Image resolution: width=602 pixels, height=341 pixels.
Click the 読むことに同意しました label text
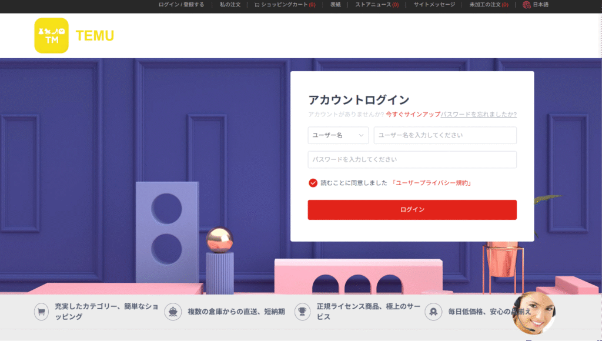coord(353,183)
